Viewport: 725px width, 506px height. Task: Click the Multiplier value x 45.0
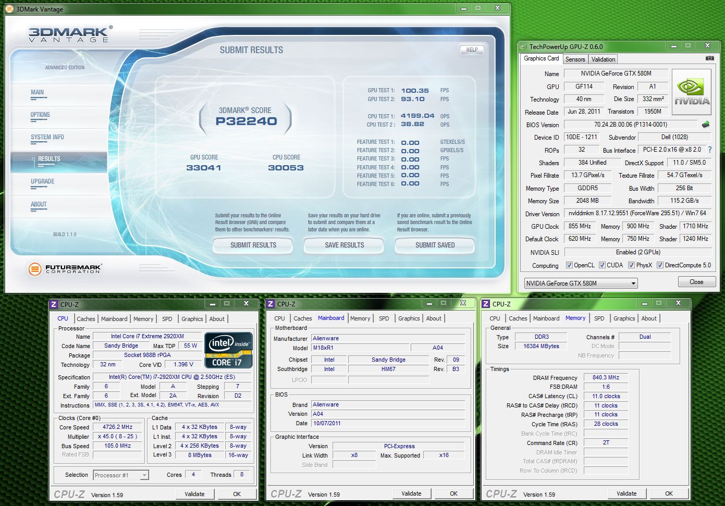click(118, 436)
